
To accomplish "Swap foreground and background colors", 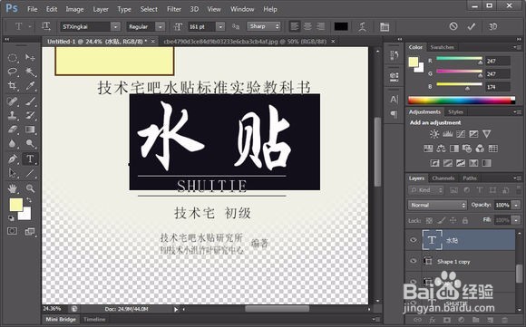I will click(x=29, y=200).
